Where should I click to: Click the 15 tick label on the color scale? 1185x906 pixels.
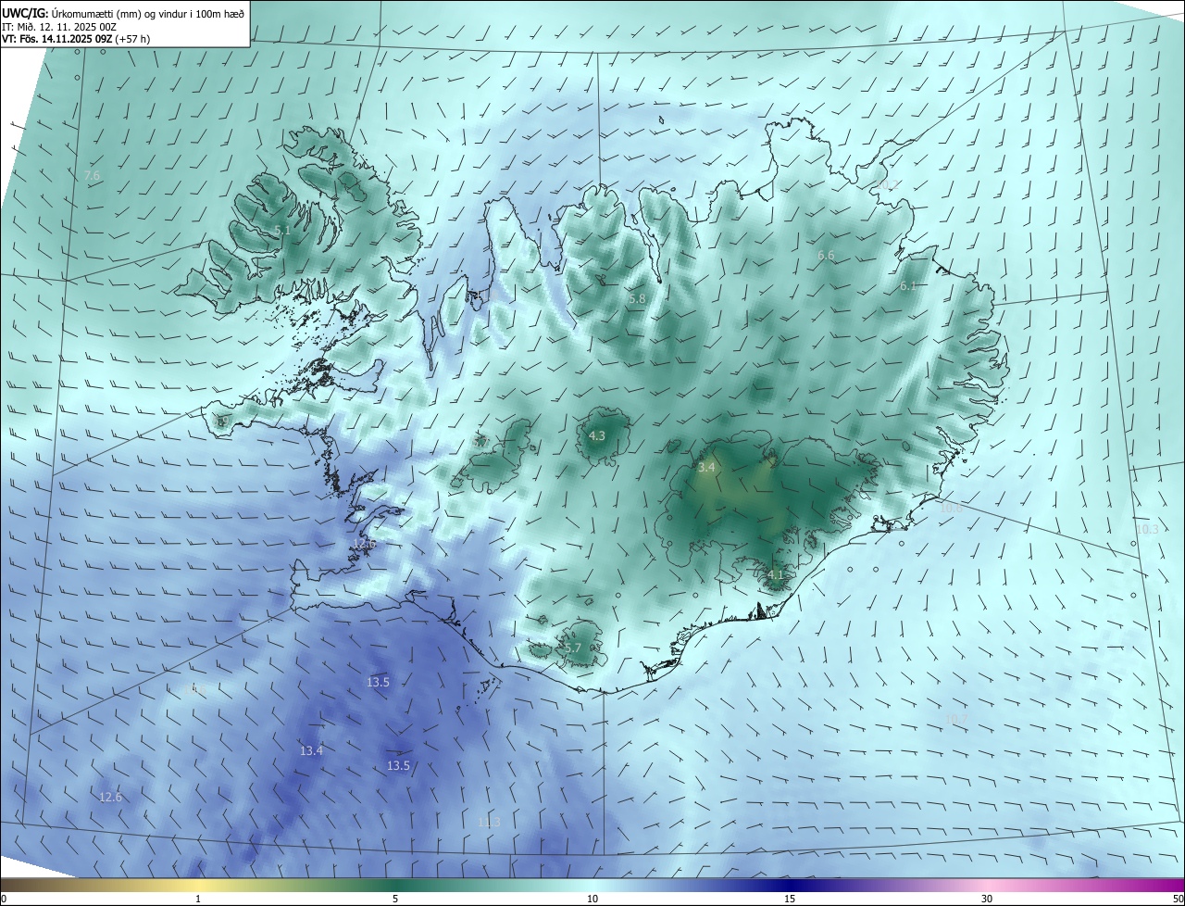tap(790, 899)
